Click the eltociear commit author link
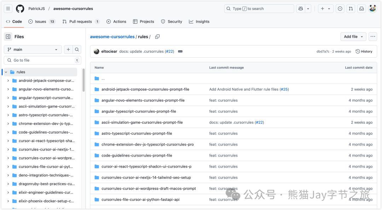 click(109, 51)
